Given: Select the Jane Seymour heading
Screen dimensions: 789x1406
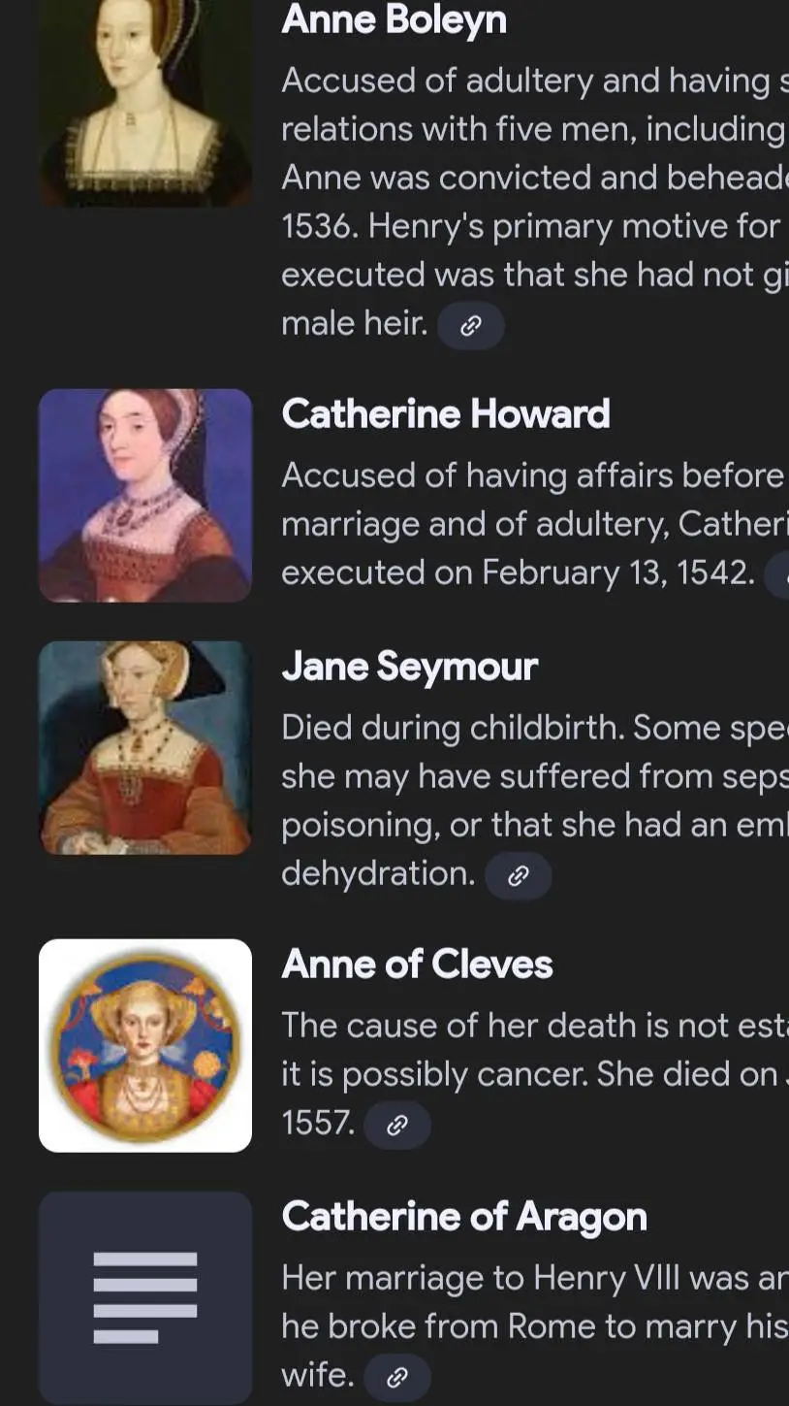Looking at the screenshot, I should (x=409, y=667).
